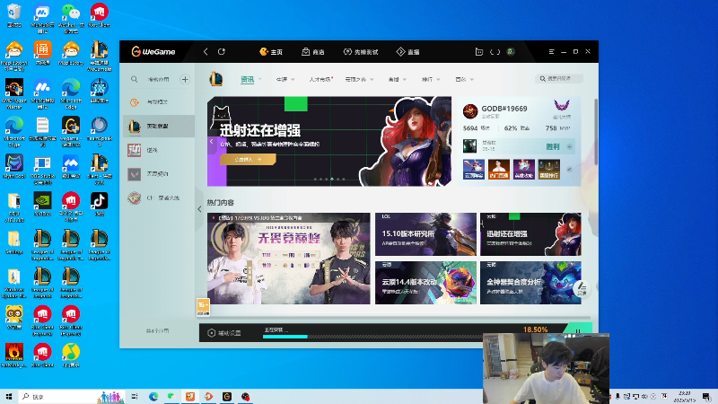Select the Recycle Bin desktop icon
This screenshot has width=718, height=404.
pyautogui.click(x=14, y=15)
